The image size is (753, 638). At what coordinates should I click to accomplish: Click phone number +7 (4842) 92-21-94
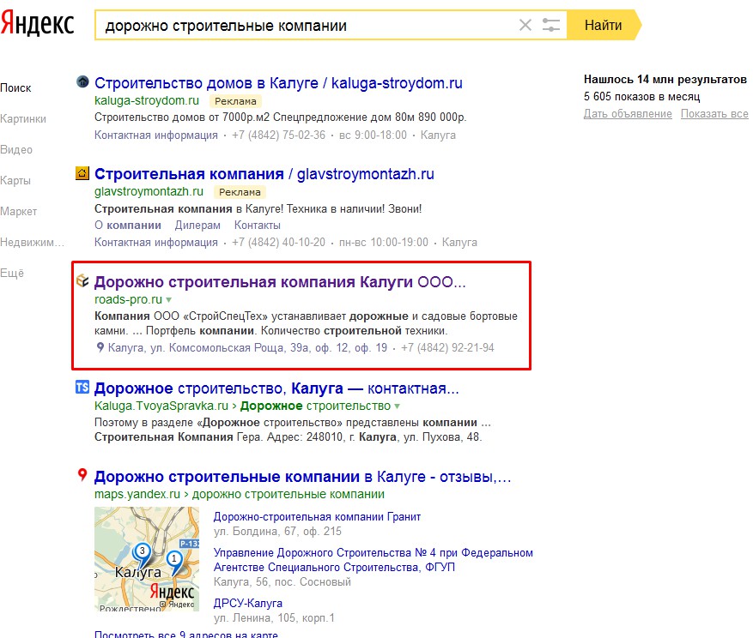[x=447, y=348]
